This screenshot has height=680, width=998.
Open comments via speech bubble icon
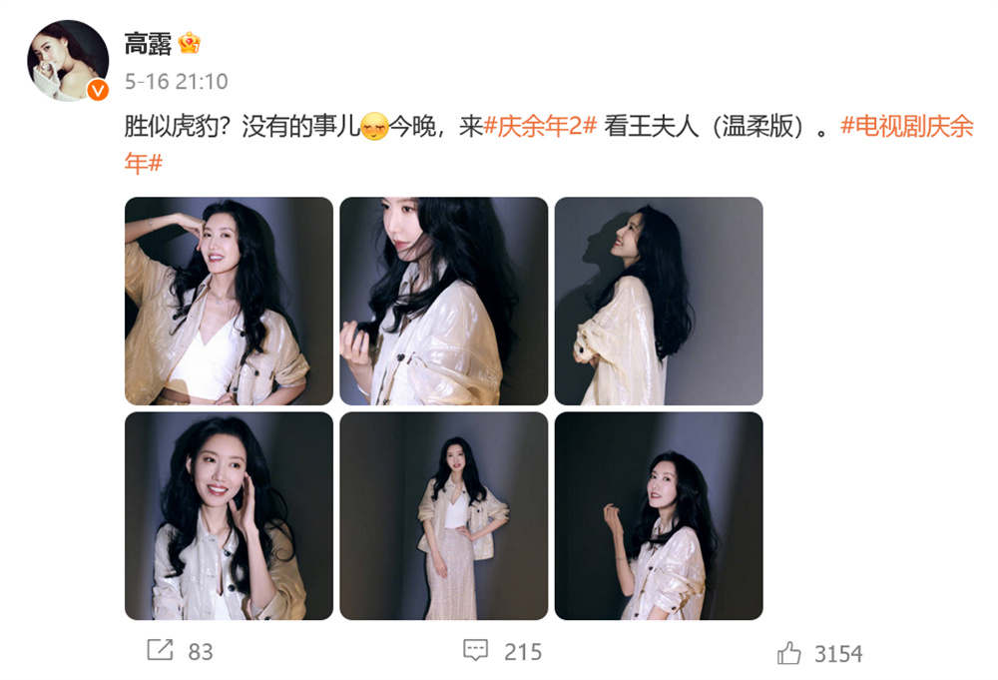click(x=475, y=651)
